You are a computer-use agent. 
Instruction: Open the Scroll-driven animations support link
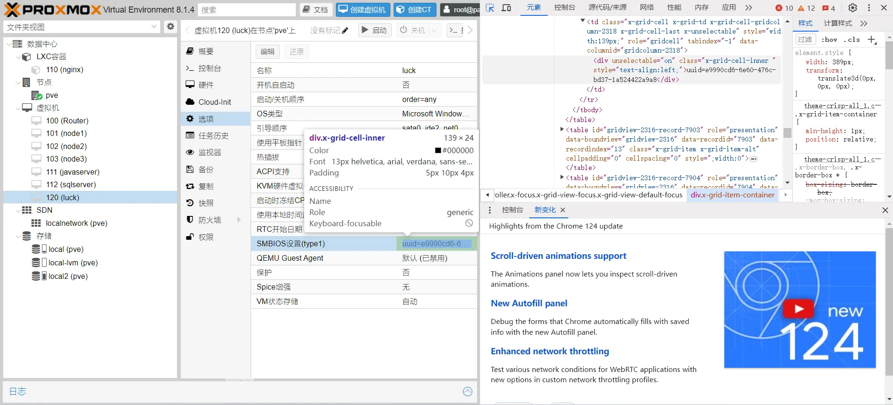tap(559, 256)
